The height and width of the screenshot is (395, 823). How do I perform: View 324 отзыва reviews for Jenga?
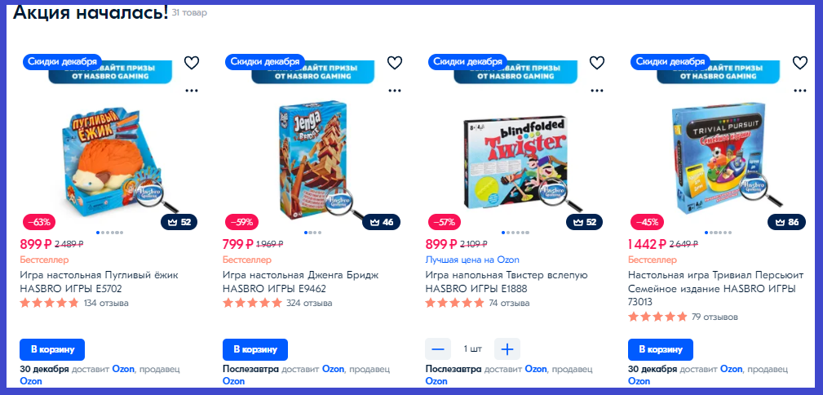(x=309, y=303)
